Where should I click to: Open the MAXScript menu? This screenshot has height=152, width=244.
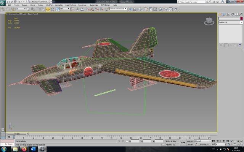point(105,5)
